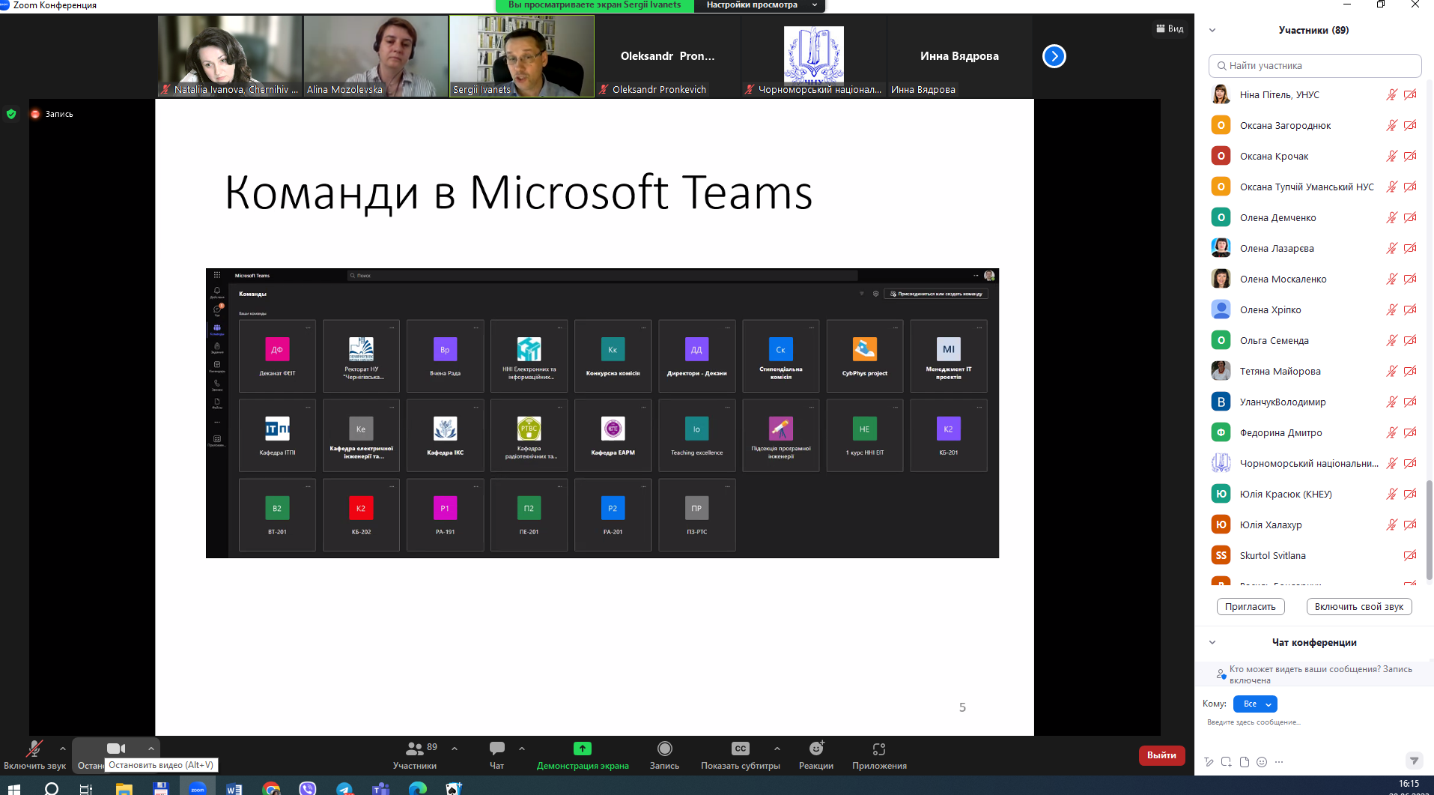Click the red 'Выйти' leave button
The height and width of the screenshot is (795, 1434).
pos(1161,755)
